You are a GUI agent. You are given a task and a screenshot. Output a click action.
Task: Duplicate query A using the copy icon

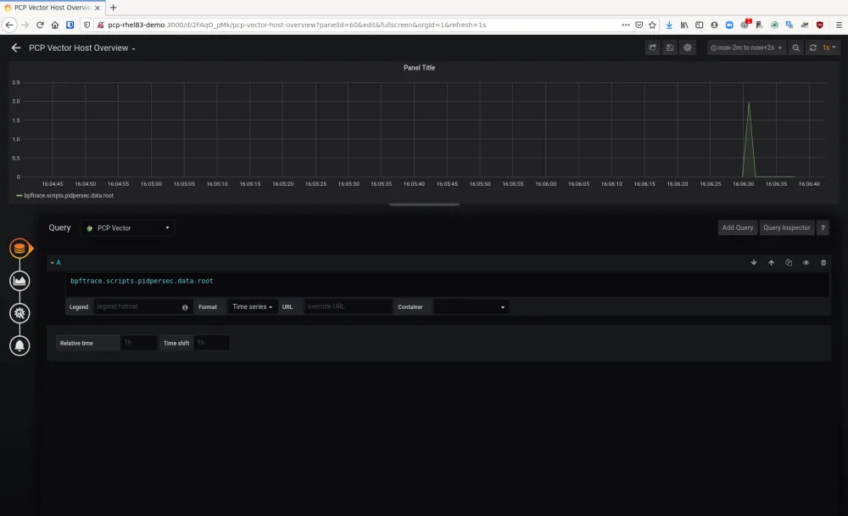(789, 263)
